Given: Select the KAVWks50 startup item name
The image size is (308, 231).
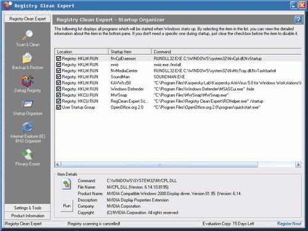Looking at the screenshot, I should 121,83.
